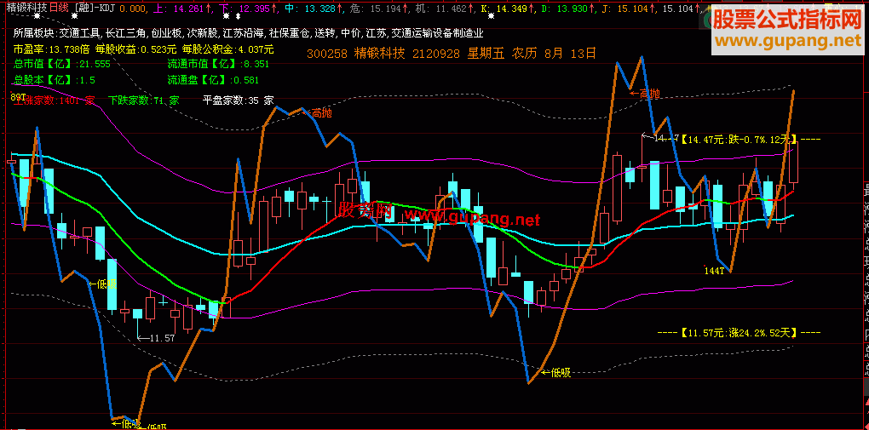Image resolution: width=869 pixels, height=430 pixels.
Task: Click the 89T time marker
Action: (17, 96)
